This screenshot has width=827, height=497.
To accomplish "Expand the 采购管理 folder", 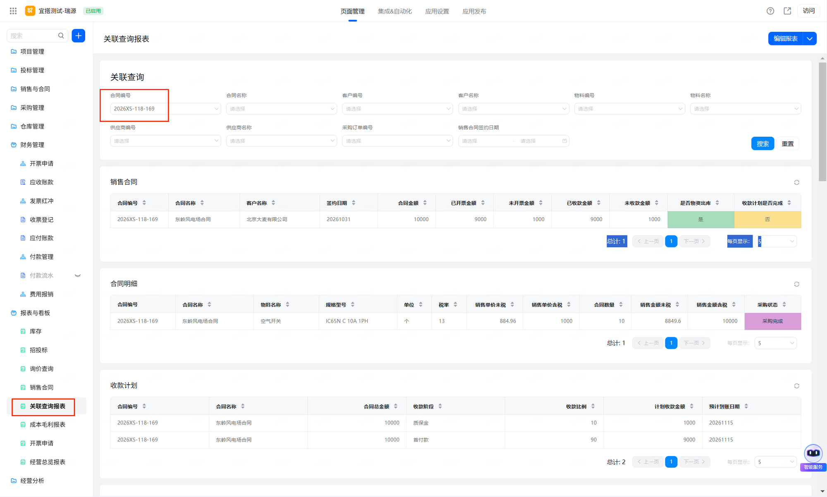I will tap(32, 107).
